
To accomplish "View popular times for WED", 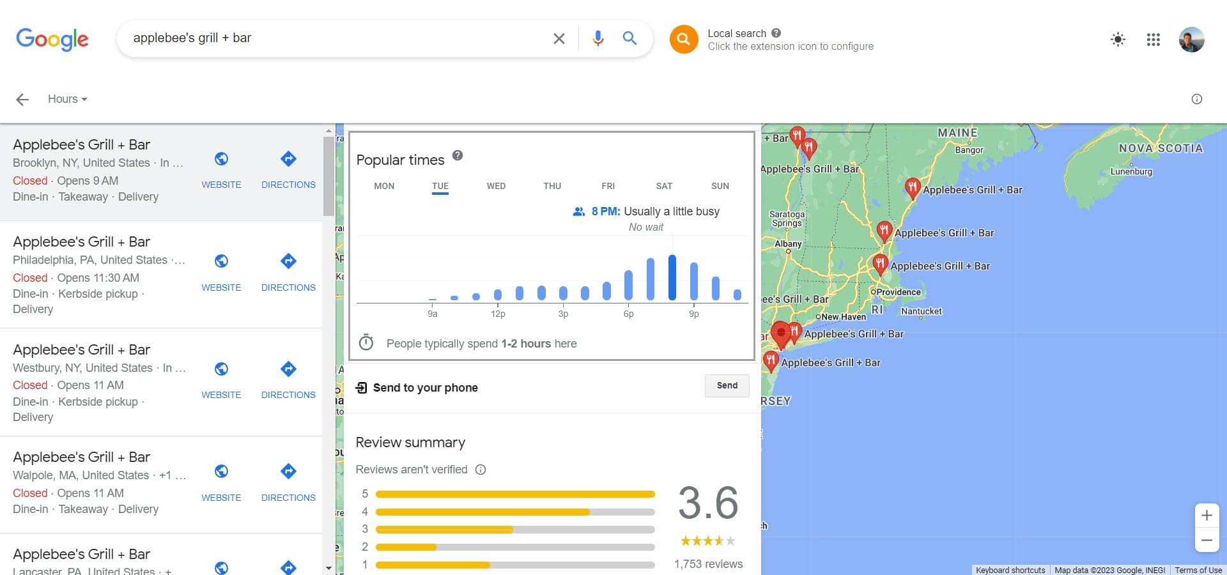I will pos(496,186).
